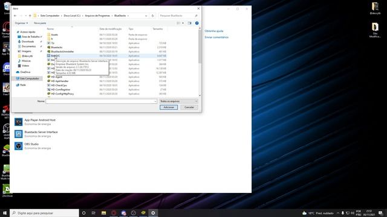Open File Explorer from the taskbar

(103, 213)
